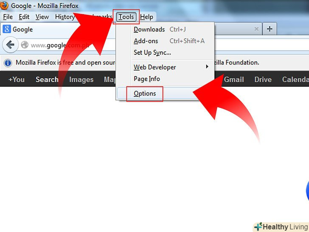
Task: Click the globe site identity icon
Action: [x=25, y=45]
